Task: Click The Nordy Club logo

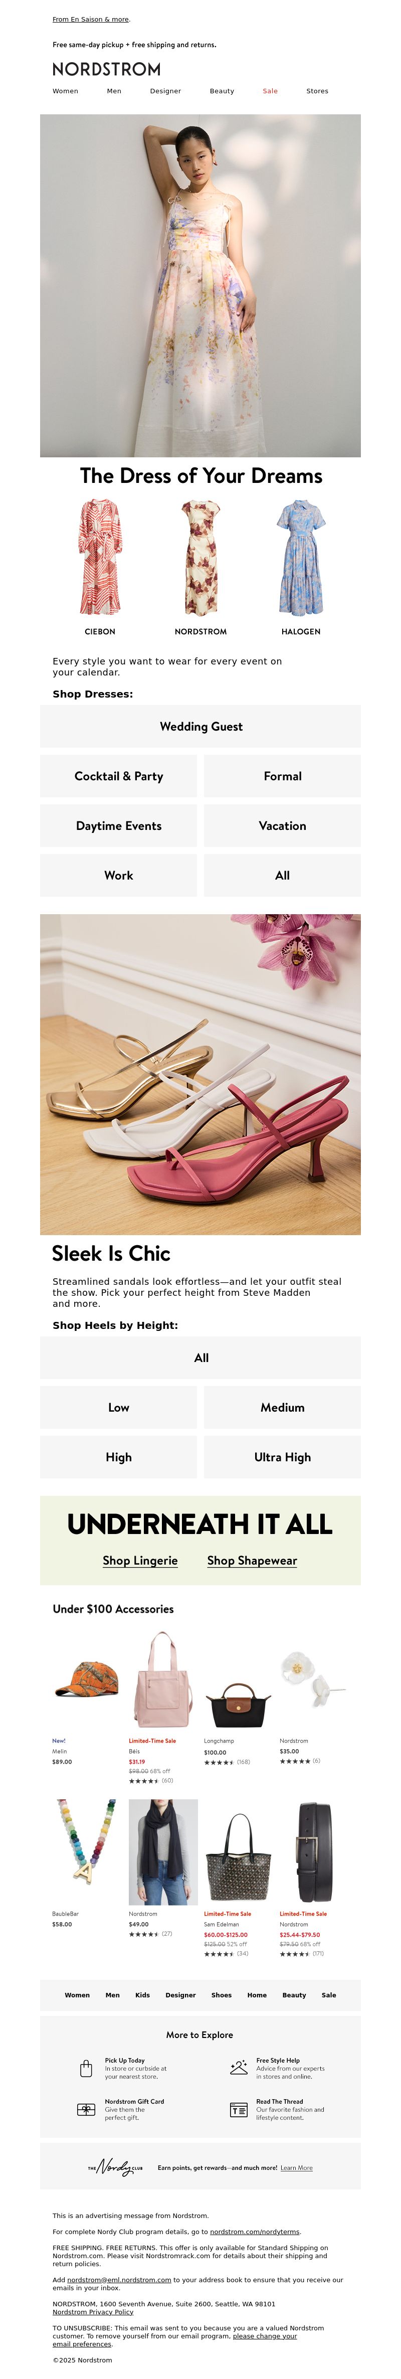Action: [115, 2167]
